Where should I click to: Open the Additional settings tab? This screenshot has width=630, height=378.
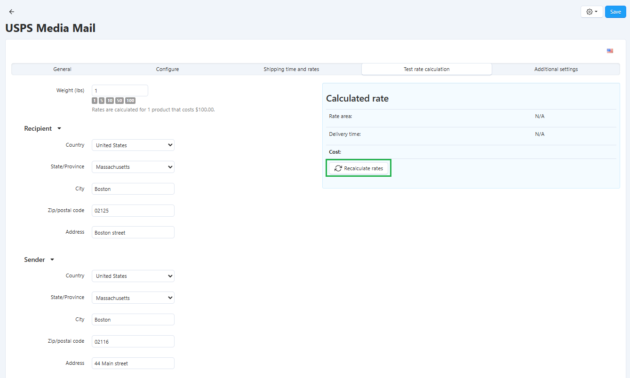(556, 69)
